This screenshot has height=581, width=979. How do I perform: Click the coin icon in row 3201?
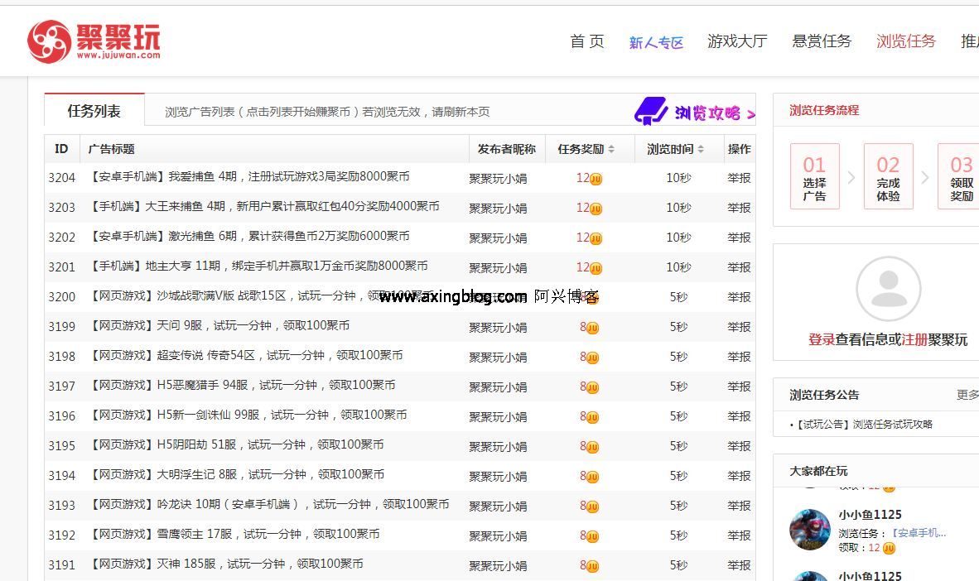596,268
